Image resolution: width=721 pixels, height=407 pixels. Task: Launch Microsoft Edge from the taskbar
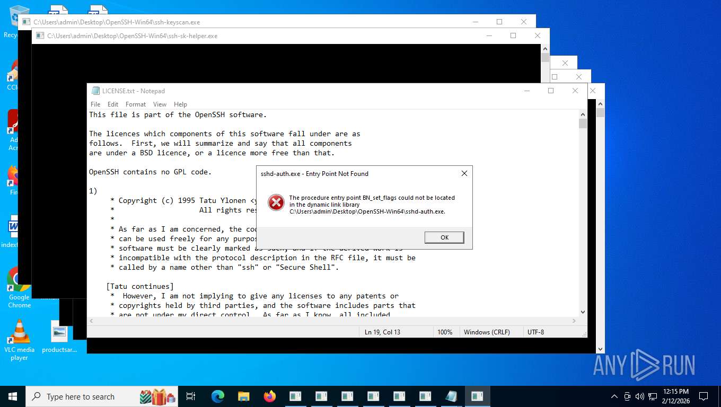point(218,396)
